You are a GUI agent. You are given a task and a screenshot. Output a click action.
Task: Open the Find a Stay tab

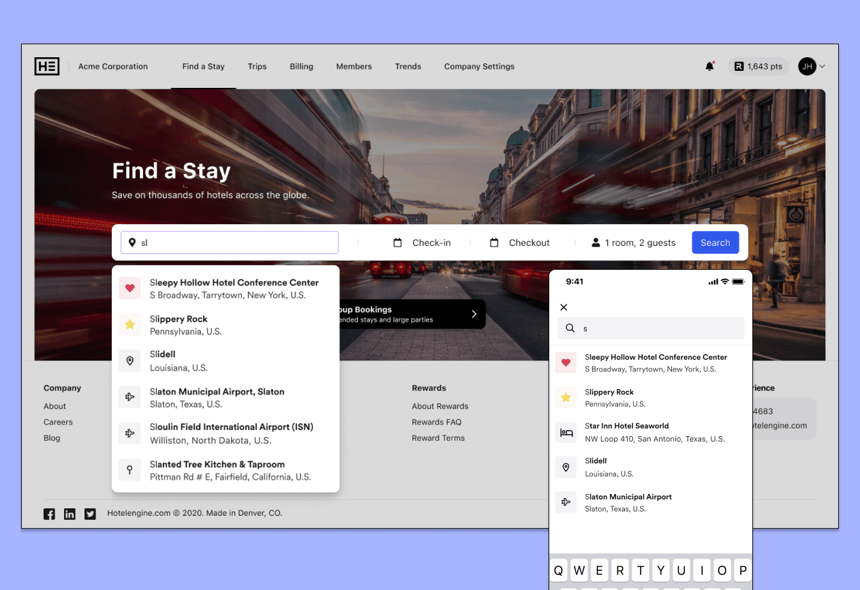(x=203, y=67)
